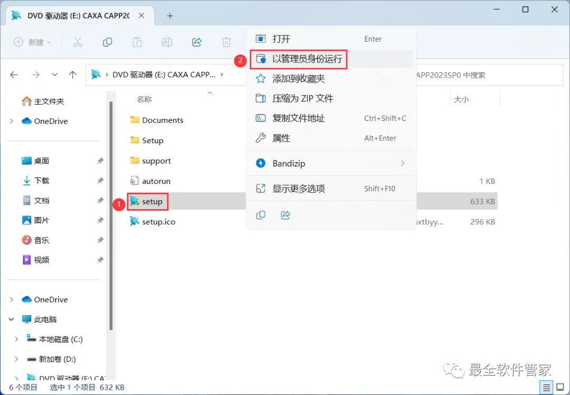Expand 本地磁盘 (C:) tree node
The width and height of the screenshot is (570, 395).
coord(16,340)
